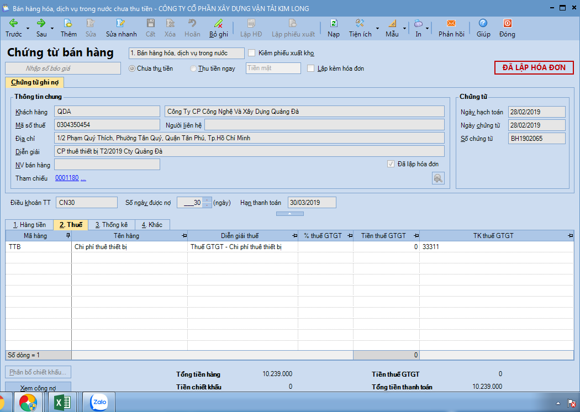Open the 1. Hàng tiền tab
Screen dimensions: 580x412
pos(30,225)
